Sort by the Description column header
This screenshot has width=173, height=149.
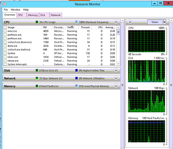pyautogui.click(x=59, y=27)
